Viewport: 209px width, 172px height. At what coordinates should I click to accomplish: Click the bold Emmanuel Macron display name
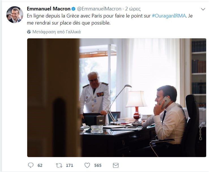48,9
